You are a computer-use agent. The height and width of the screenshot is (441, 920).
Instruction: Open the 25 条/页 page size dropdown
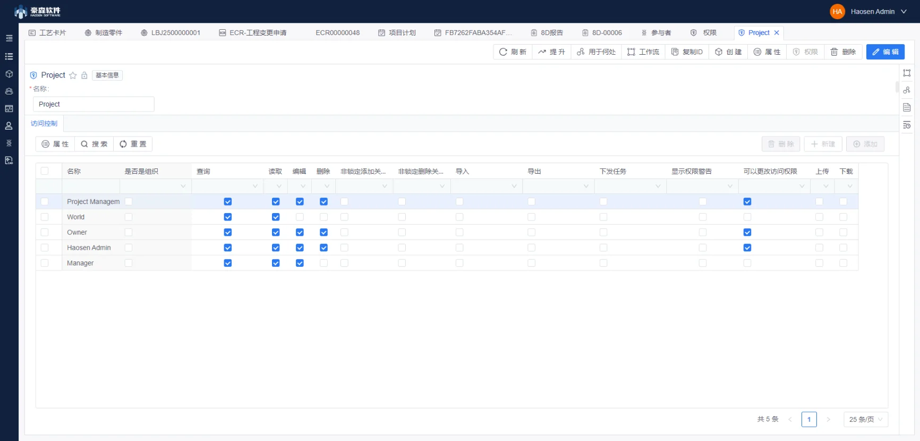coord(865,419)
